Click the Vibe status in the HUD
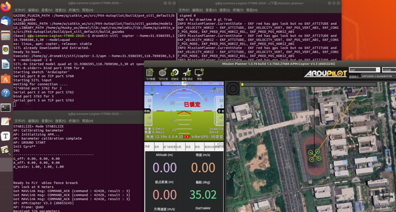This screenshot has height=212, width=396. pyautogui.click(x=196, y=137)
